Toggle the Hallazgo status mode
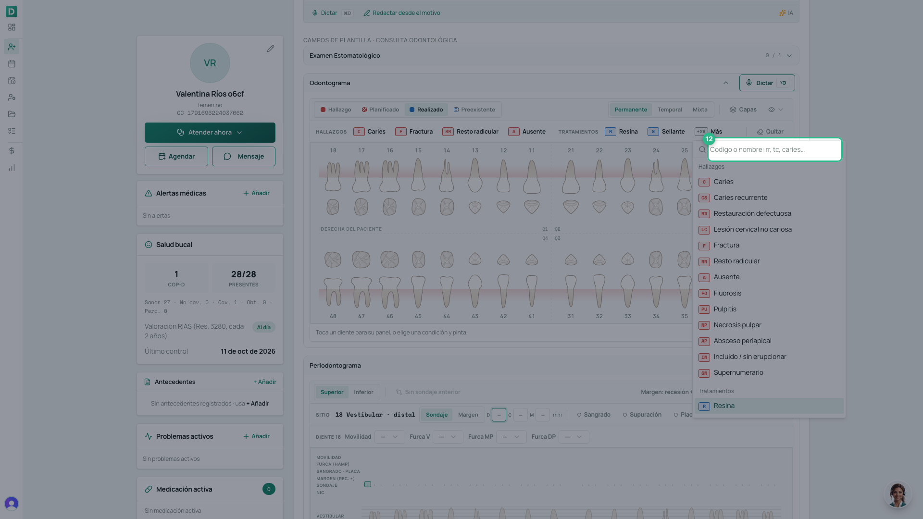The height and width of the screenshot is (519, 923). [x=336, y=110]
